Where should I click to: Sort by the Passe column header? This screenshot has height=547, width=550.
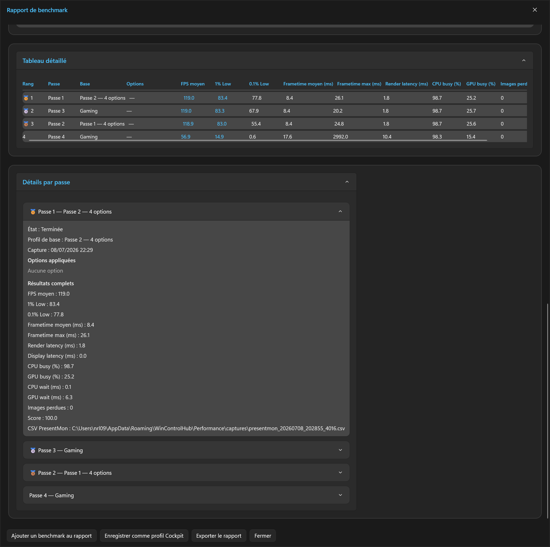pos(54,84)
